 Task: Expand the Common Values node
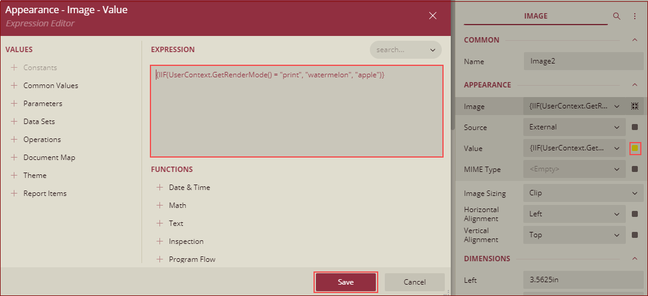14,86
